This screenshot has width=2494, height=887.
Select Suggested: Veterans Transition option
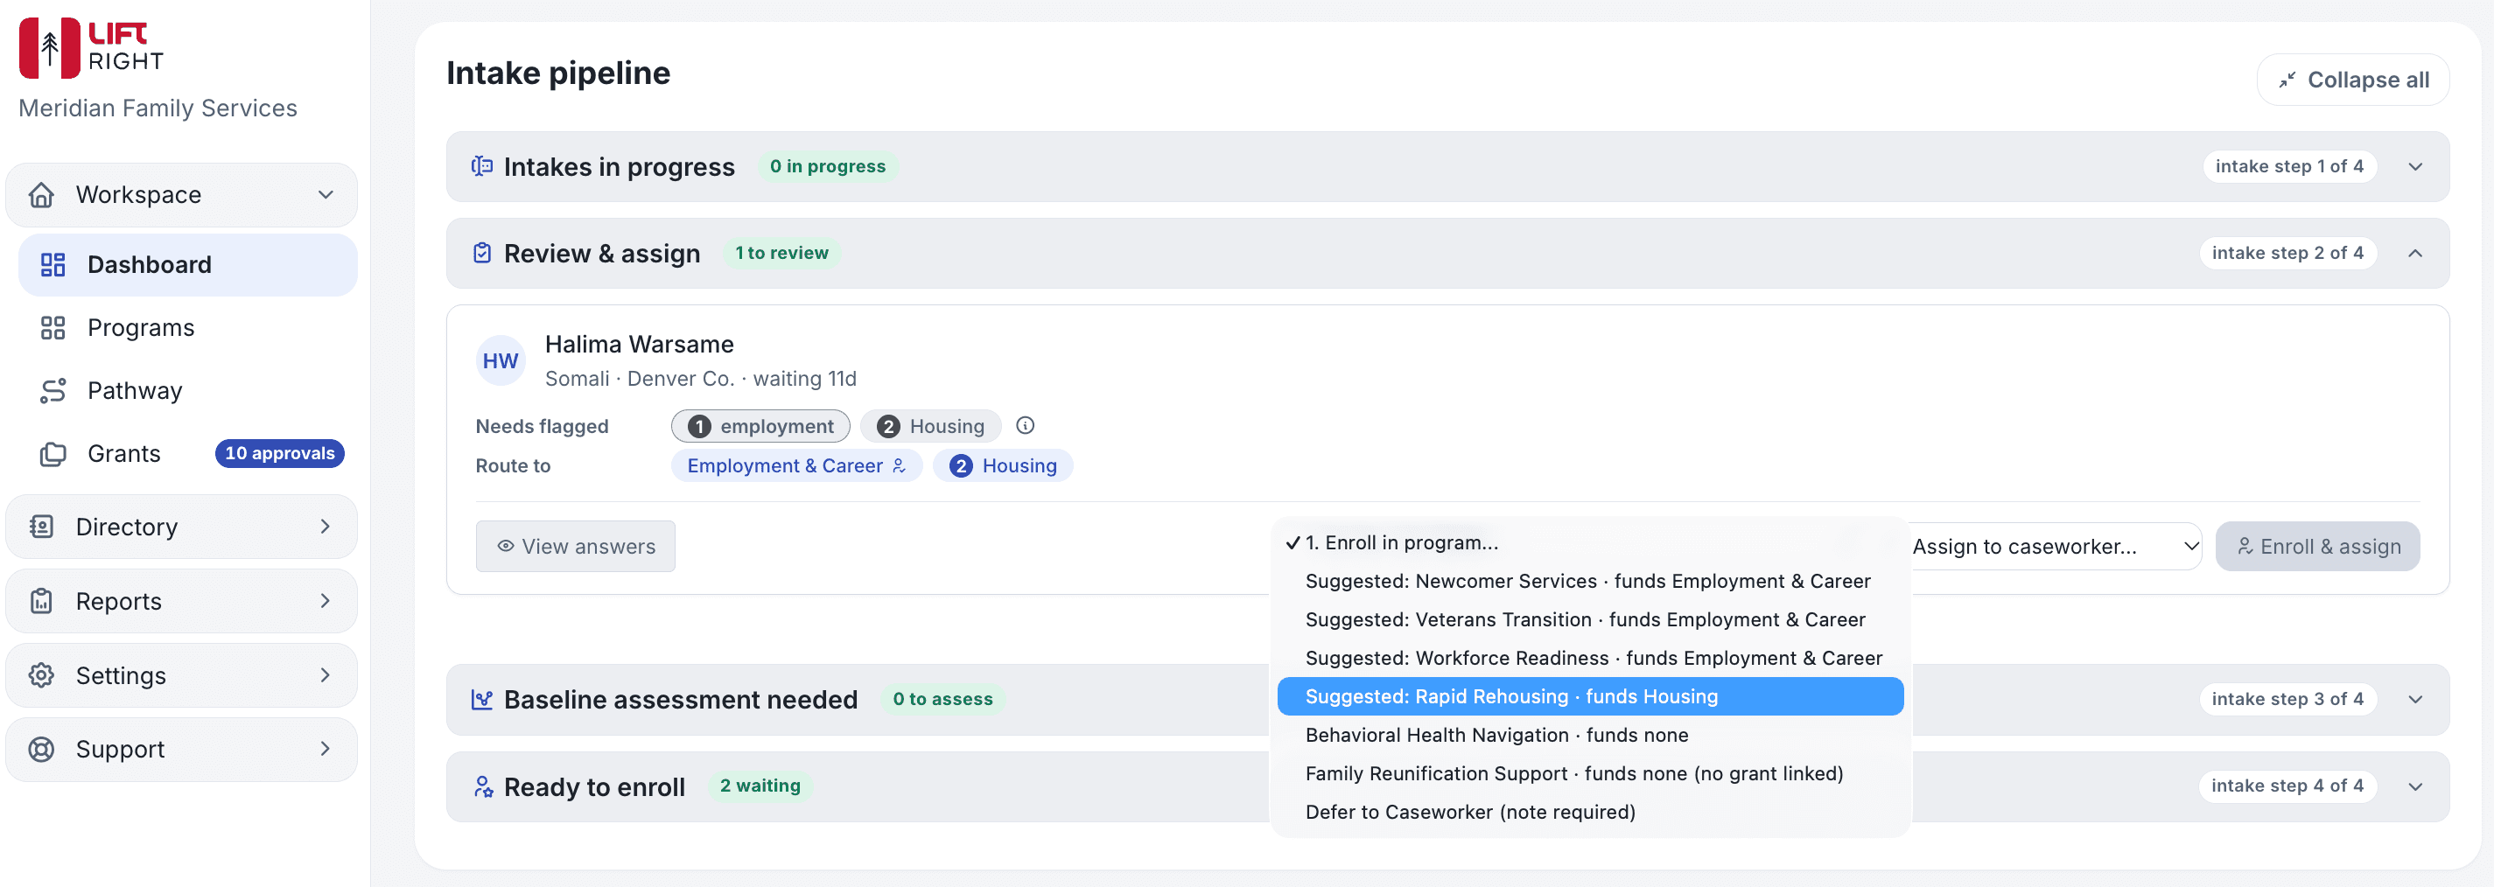point(1590,620)
